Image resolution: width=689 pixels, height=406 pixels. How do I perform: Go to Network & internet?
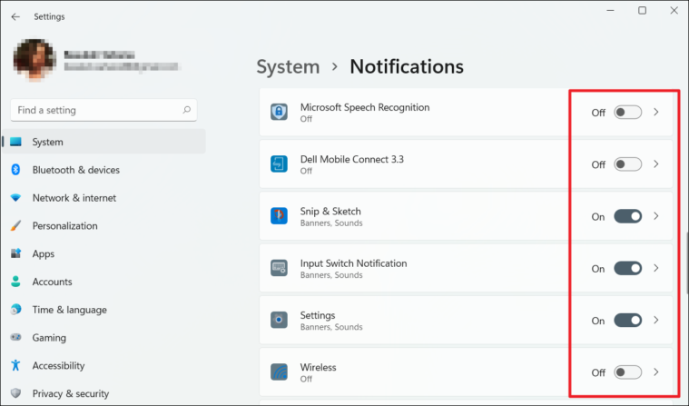pos(103,198)
